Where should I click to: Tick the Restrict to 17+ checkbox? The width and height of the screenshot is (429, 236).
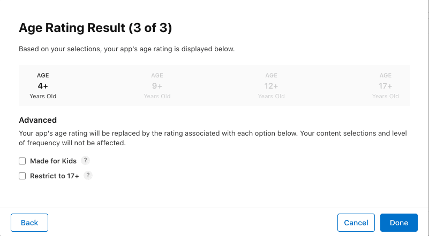pyautogui.click(x=22, y=176)
